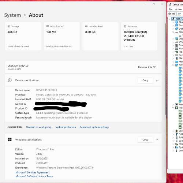The width and height of the screenshot is (183, 183).
Task: Select the Bluetooth icon in Device Manager
Action: pyautogui.click(x=176, y=22)
